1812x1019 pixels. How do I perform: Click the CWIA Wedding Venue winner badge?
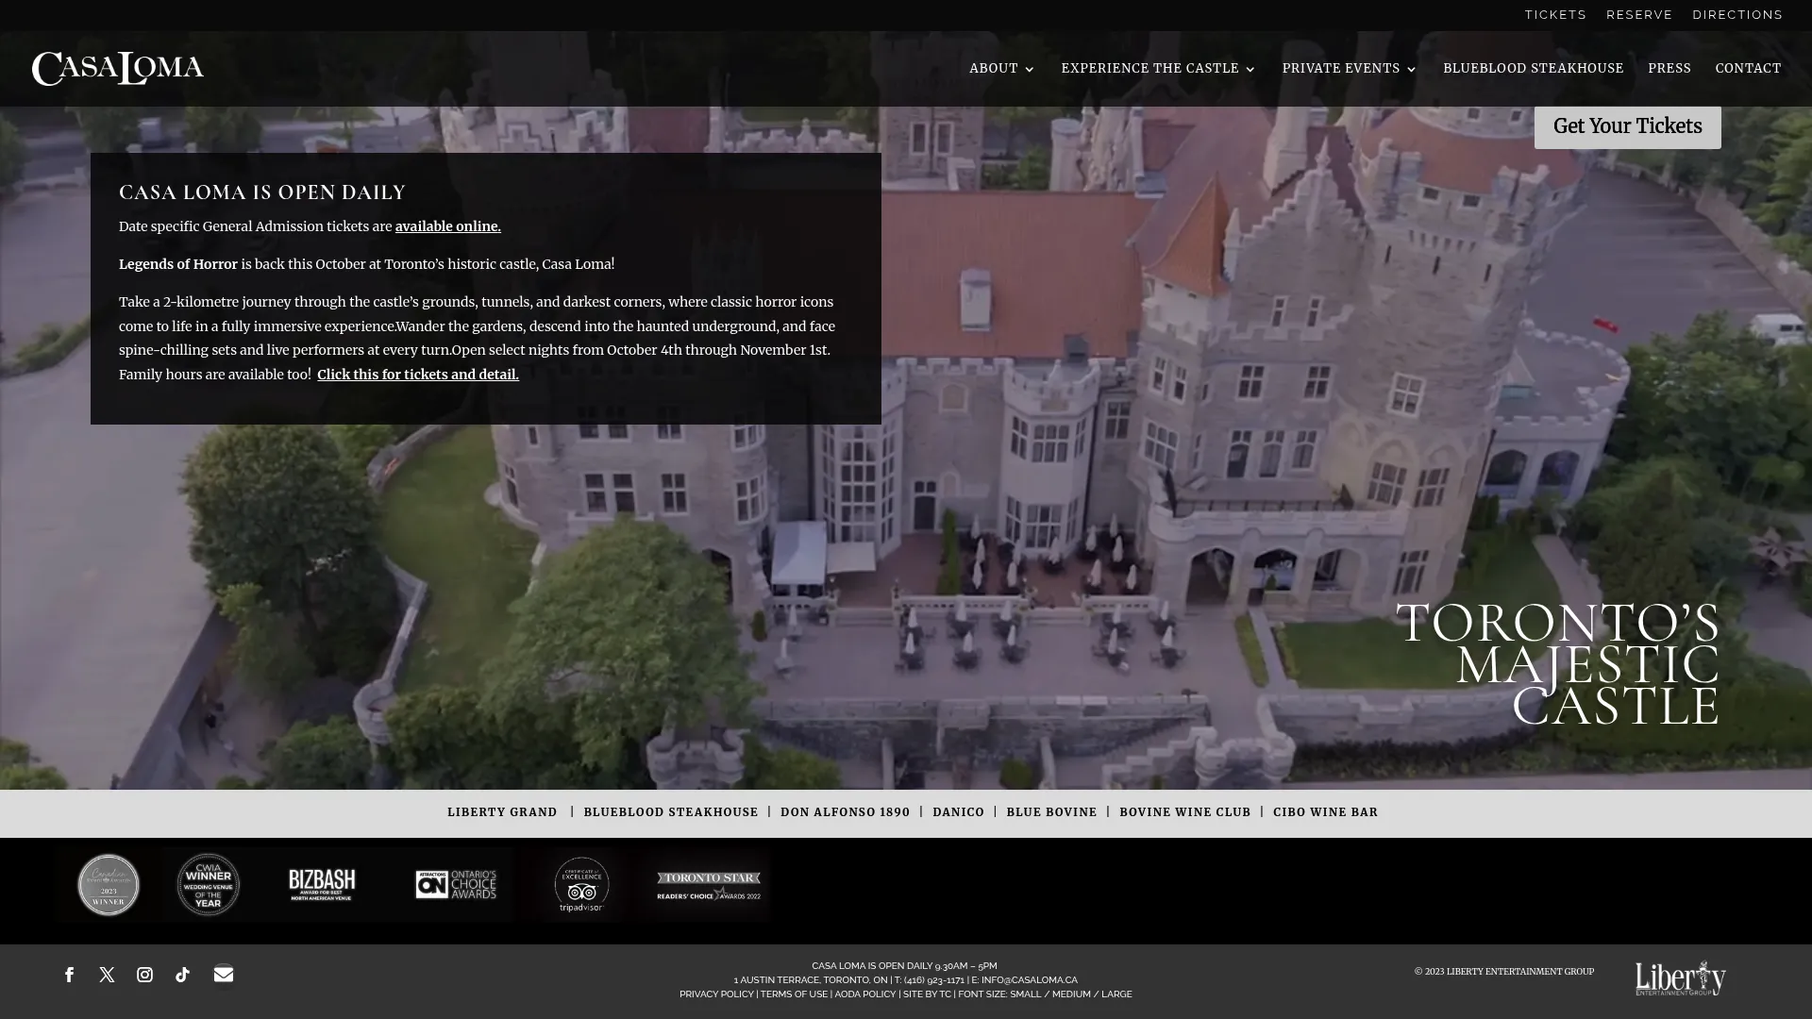coord(207,884)
